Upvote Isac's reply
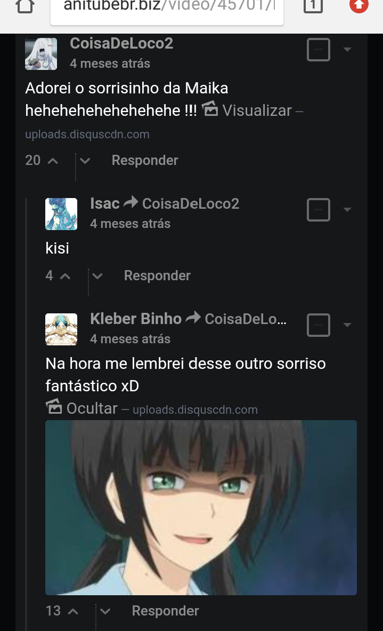 point(65,276)
